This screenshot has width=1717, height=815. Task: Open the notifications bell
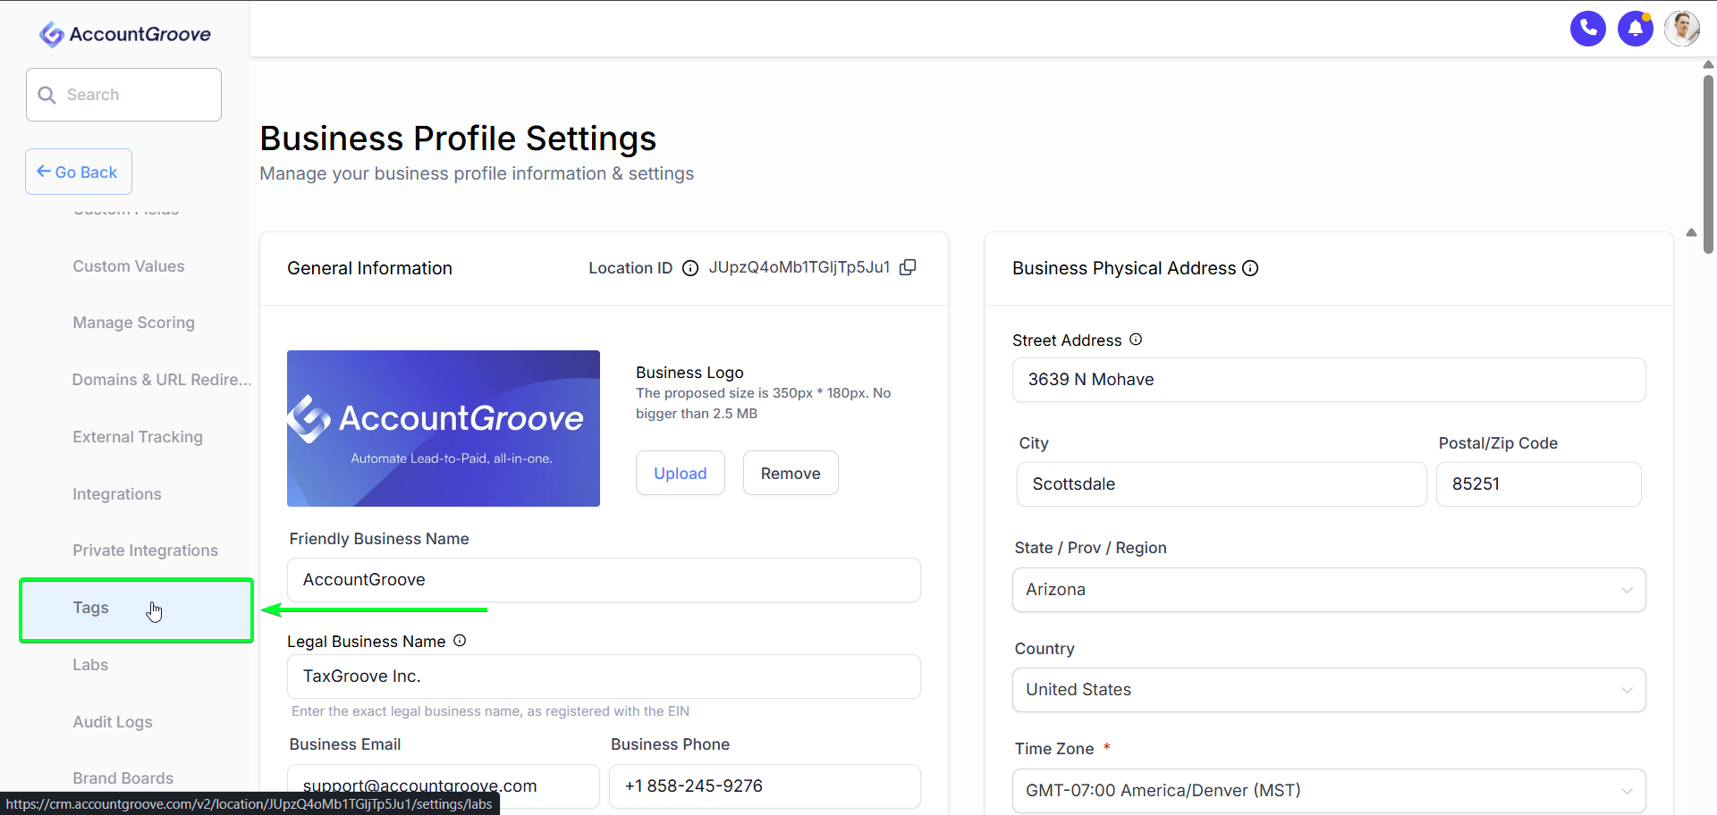pos(1636,29)
